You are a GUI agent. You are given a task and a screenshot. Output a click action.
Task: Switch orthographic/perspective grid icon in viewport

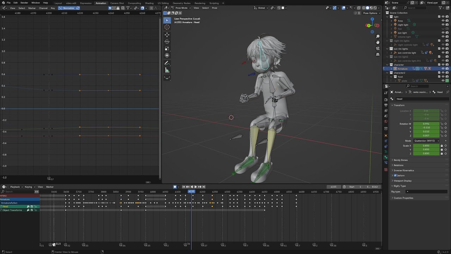378,54
